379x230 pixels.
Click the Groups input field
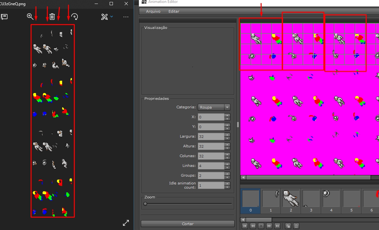coord(211,175)
